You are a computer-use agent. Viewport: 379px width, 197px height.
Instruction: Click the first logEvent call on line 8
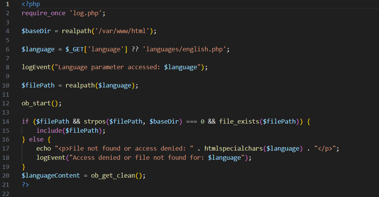[x=36, y=67]
